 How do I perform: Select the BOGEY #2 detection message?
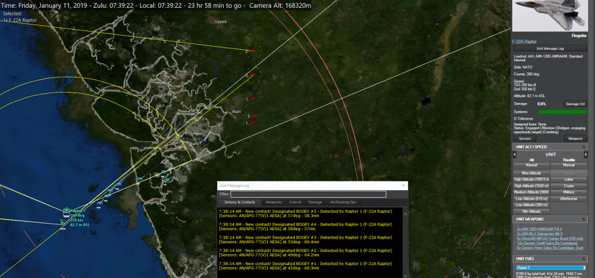pyautogui.click(x=305, y=253)
